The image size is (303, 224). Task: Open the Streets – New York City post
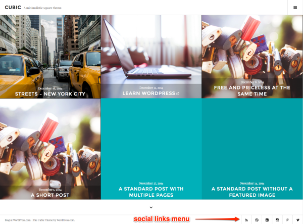[x=50, y=94]
